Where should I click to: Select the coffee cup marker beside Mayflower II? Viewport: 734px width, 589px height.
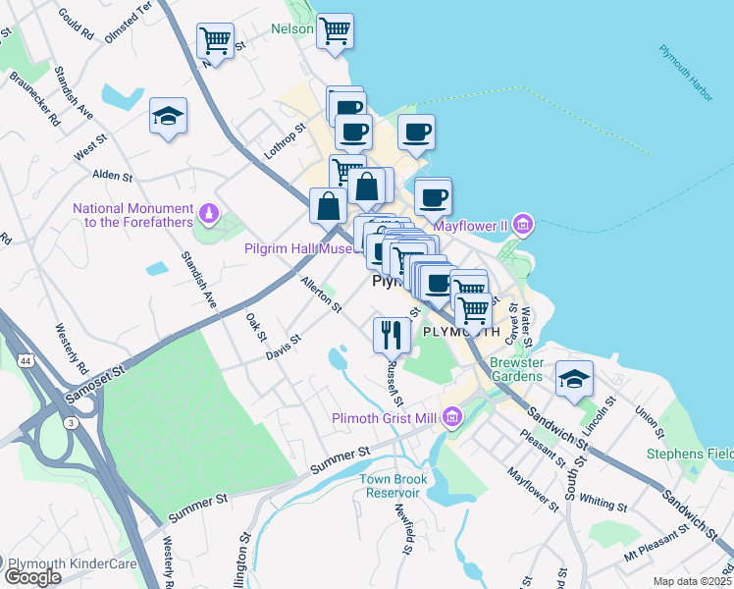(434, 199)
